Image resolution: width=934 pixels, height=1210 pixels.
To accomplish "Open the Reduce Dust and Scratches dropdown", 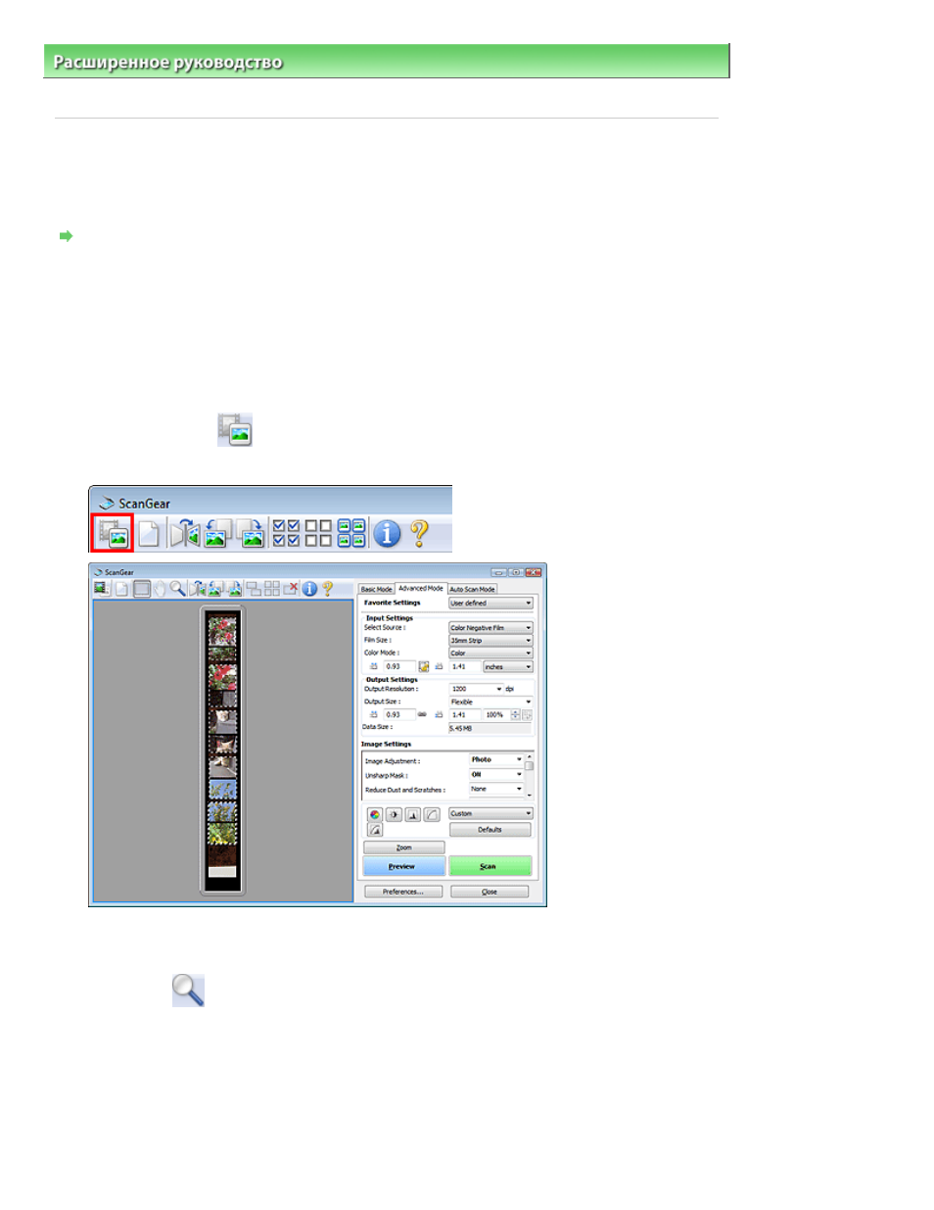I will (496, 789).
